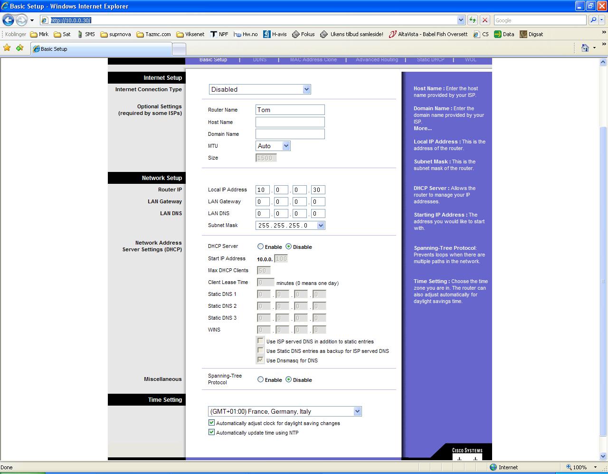Open the MTU dropdown
This screenshot has width=608, height=474.
(x=273, y=146)
